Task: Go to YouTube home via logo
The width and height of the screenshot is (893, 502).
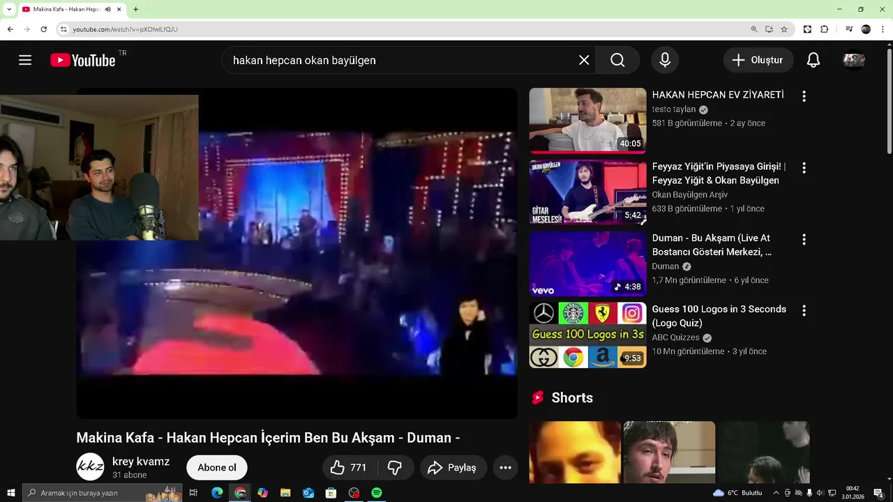Action: (83, 60)
